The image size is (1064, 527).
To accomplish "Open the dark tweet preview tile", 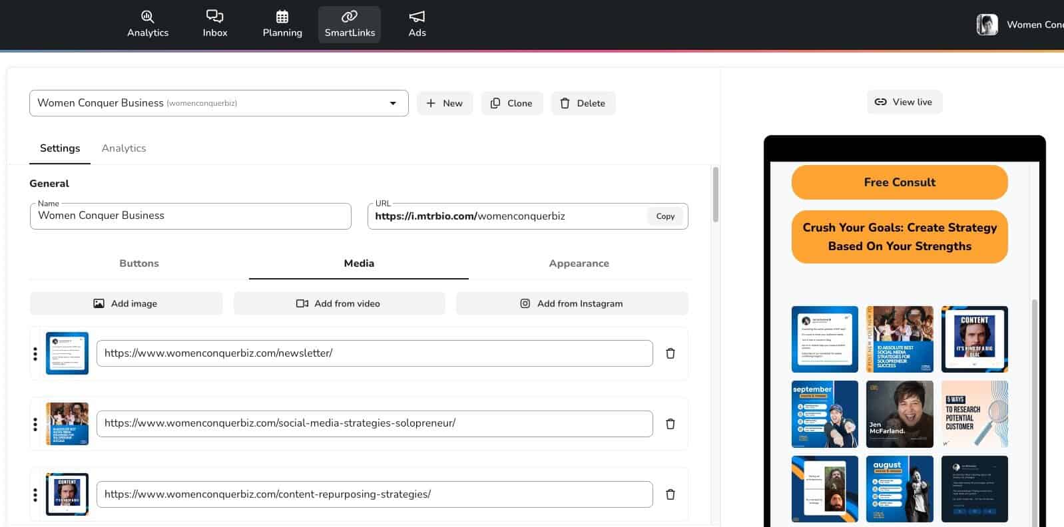I will tap(975, 489).
